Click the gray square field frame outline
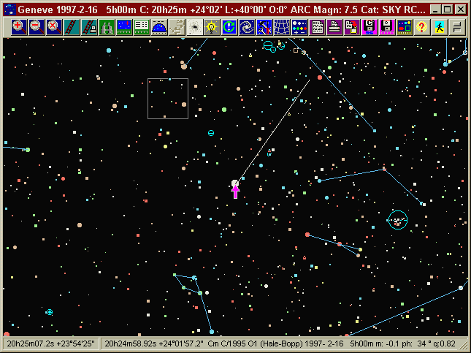 tap(168, 99)
